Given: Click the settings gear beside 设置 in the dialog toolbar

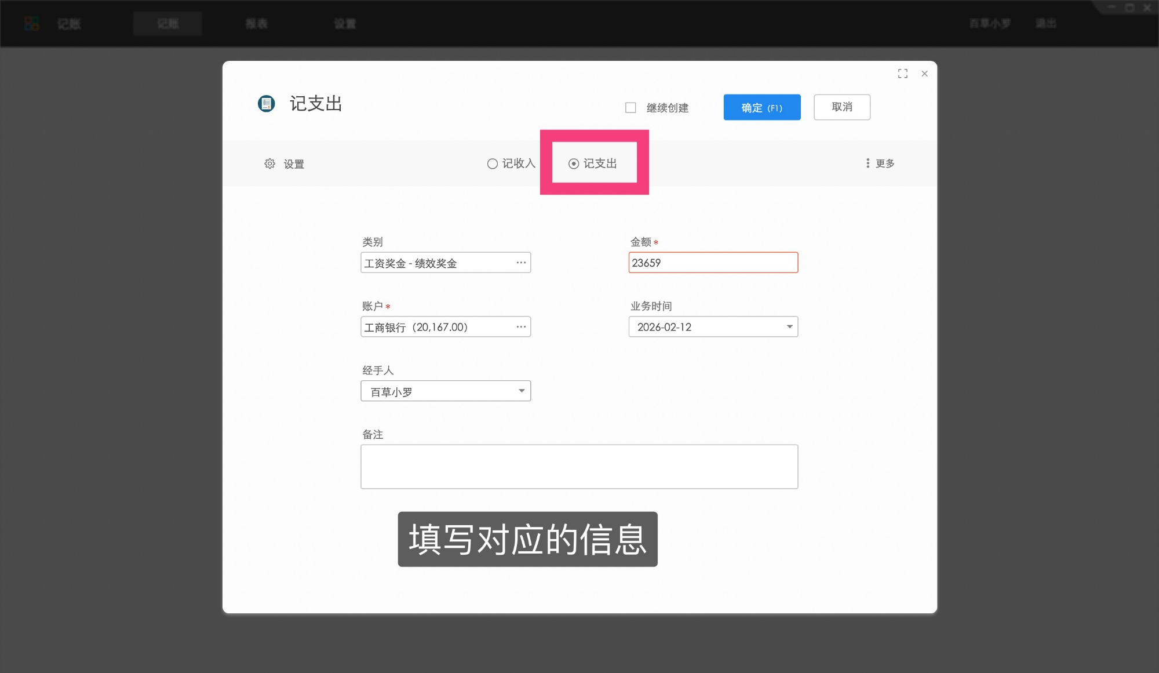Looking at the screenshot, I should [x=269, y=163].
